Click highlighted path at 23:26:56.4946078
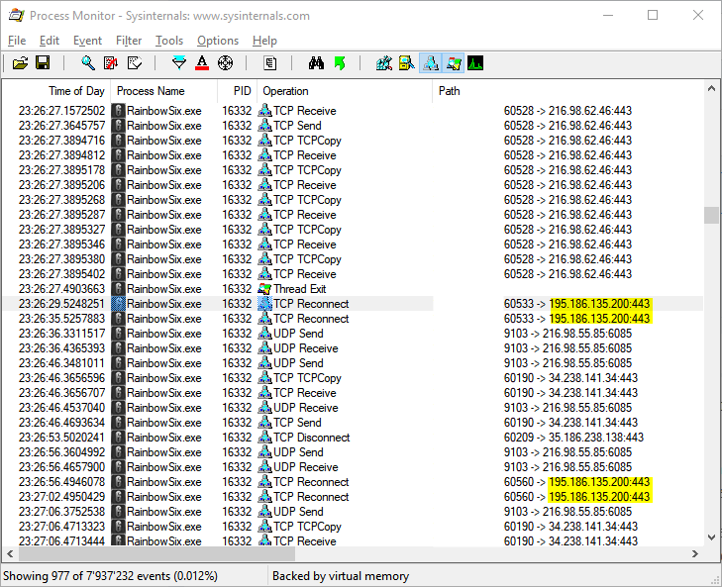Screen dimensions: 722x587 point(599,482)
